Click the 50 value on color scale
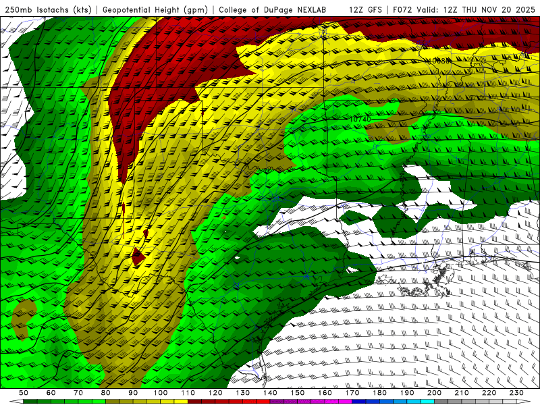 click(24, 393)
